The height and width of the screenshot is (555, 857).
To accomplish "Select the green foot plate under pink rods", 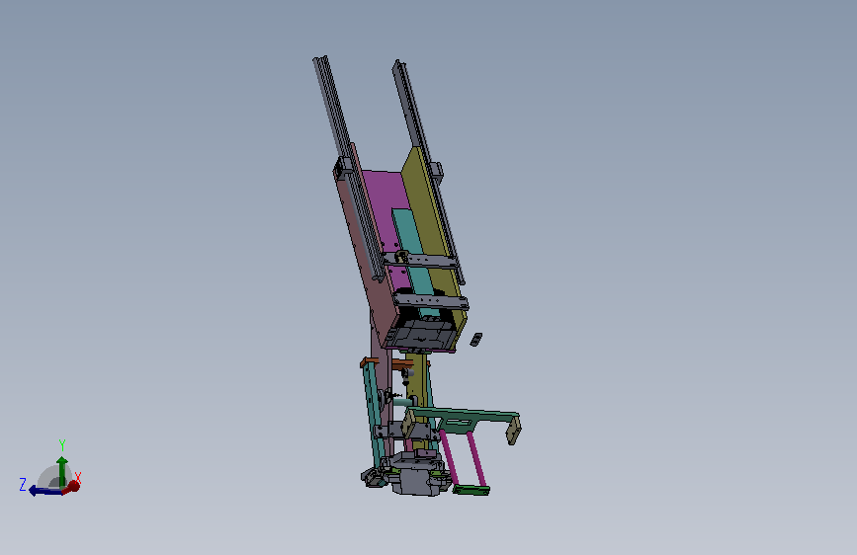I will click(471, 490).
